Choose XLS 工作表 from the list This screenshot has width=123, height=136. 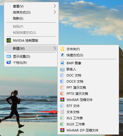88,118
